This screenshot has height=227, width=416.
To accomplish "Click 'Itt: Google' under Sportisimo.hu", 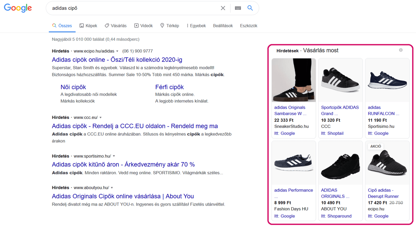I will 378,133.
